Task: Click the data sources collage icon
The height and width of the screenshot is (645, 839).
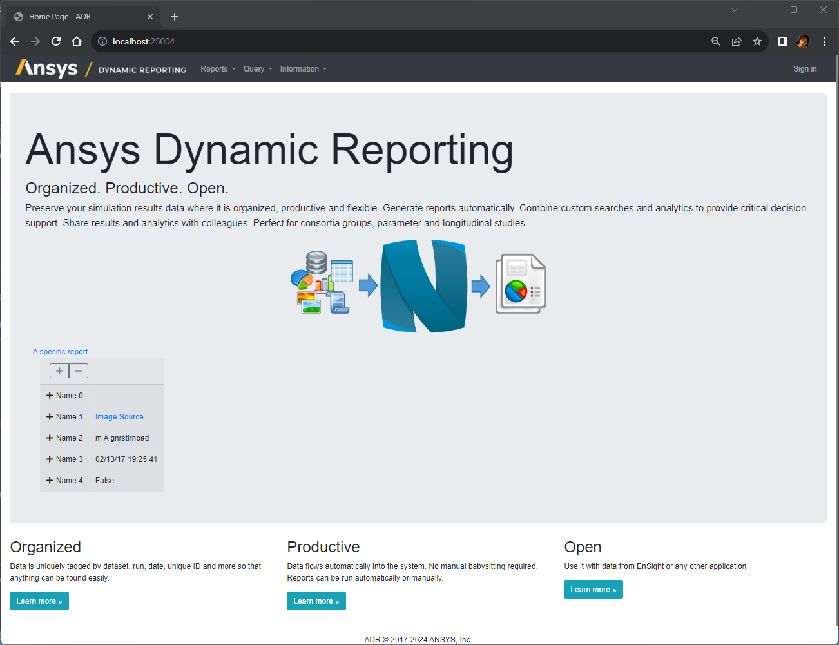Action: pos(322,282)
